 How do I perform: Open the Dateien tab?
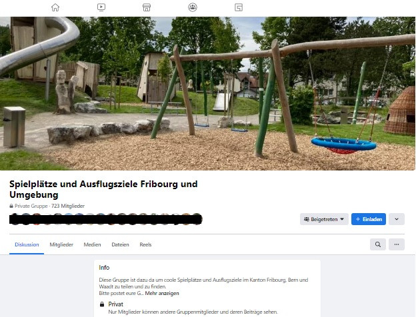click(x=120, y=244)
